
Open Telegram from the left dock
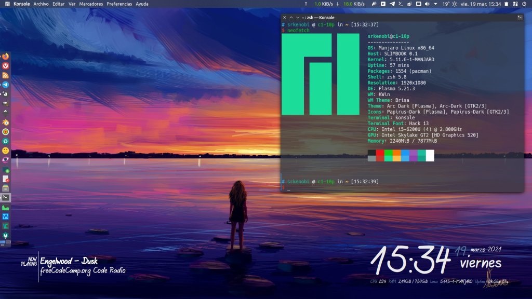[6, 85]
